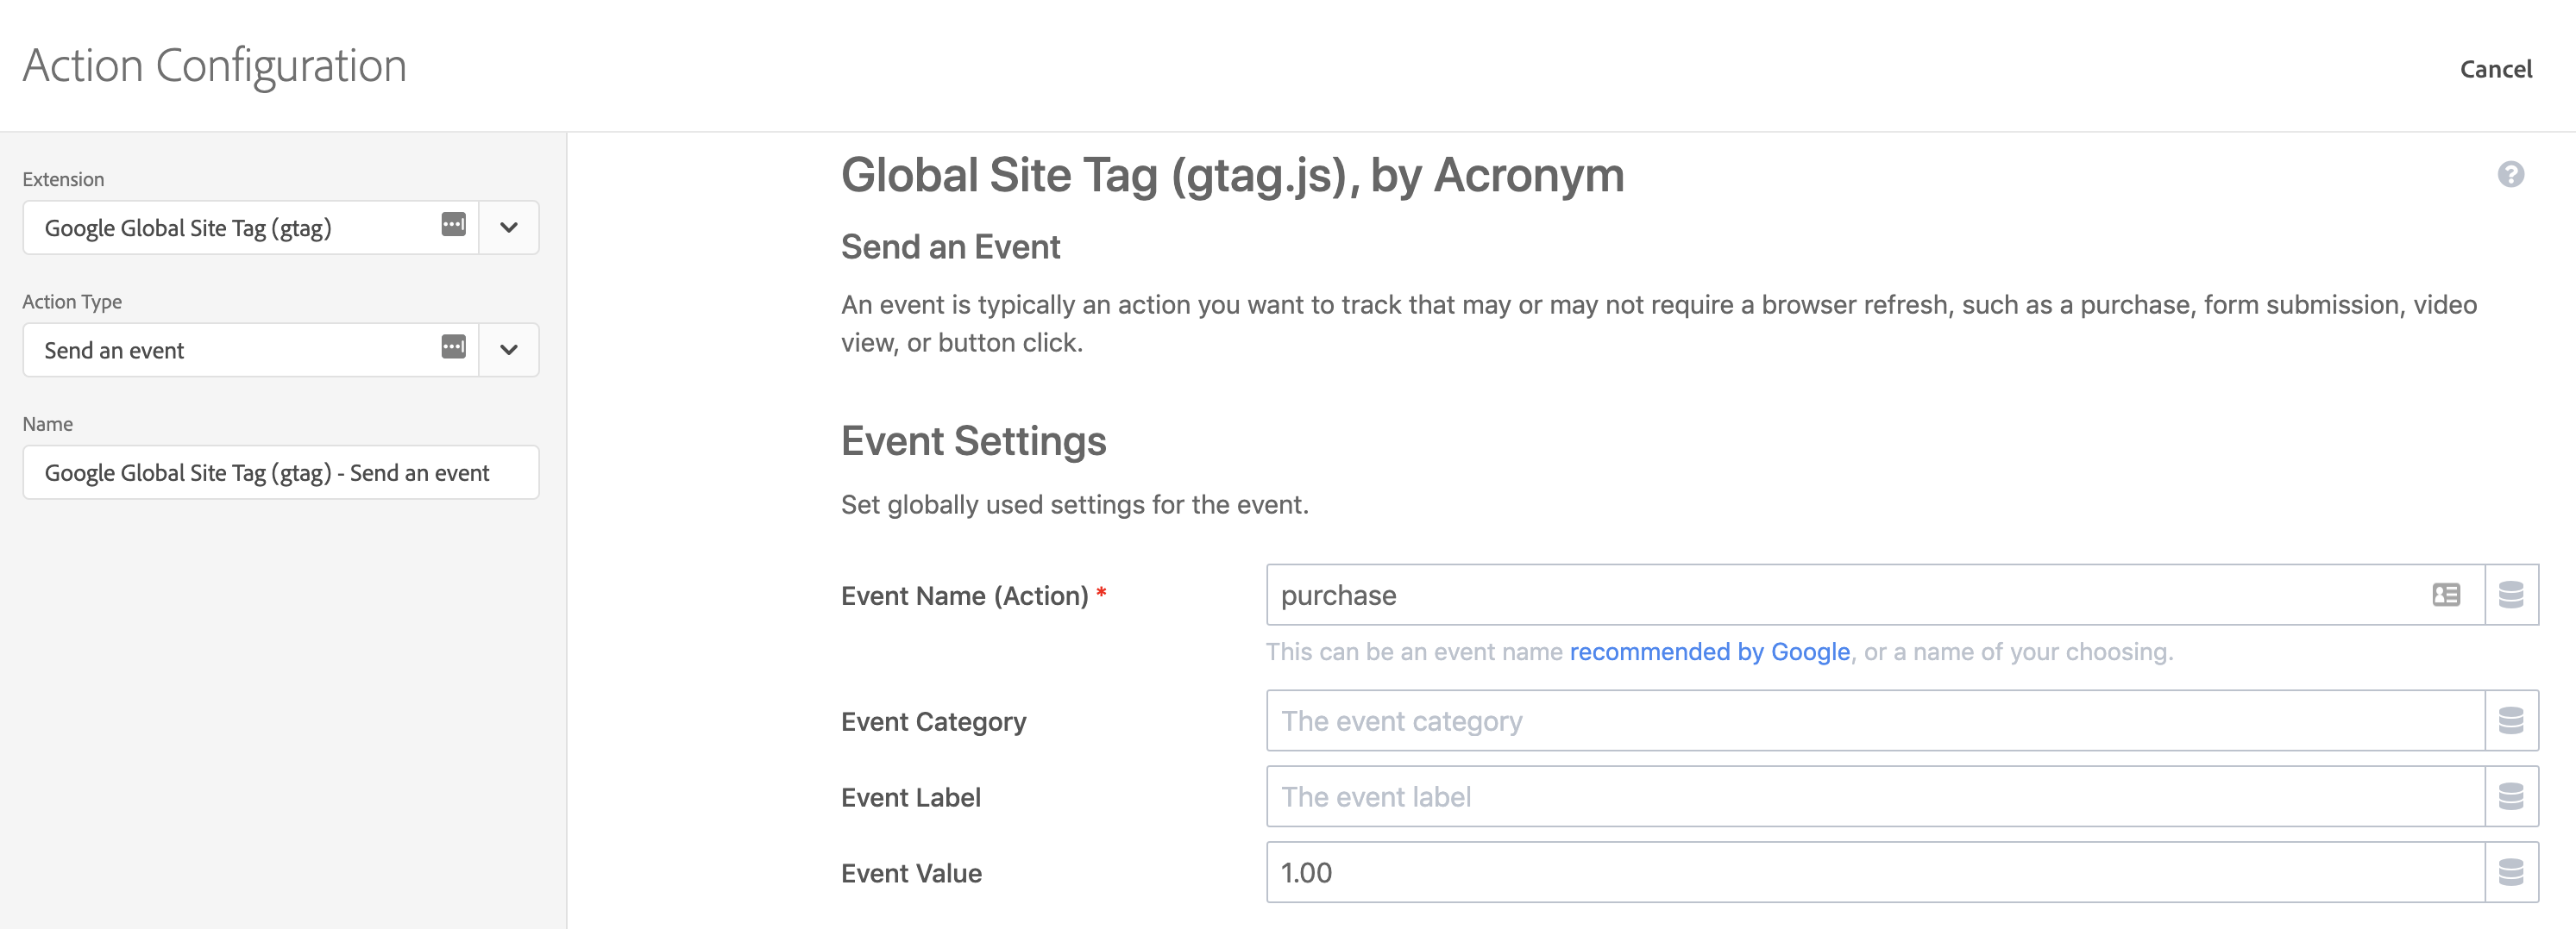Open data element picker for Event Name

[x=2511, y=595]
